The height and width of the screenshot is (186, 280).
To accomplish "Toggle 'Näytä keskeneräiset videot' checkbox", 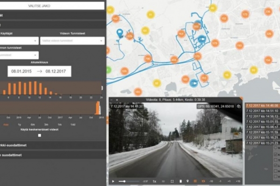I will pyautogui.click(x=39, y=135).
